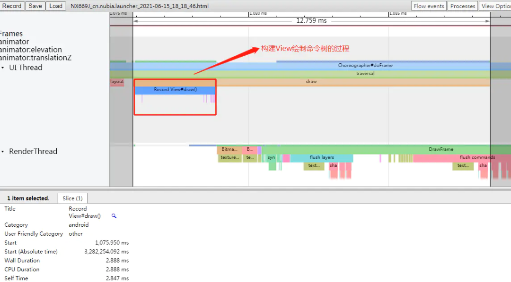The image size is (511, 282).
Task: Select the layout slice
Action: click(117, 82)
